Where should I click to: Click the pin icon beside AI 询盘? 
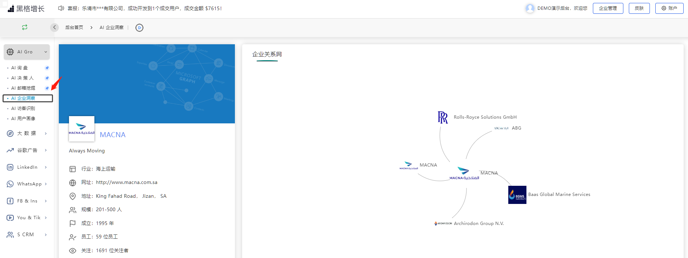point(47,68)
